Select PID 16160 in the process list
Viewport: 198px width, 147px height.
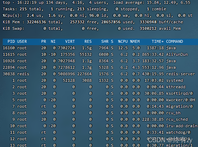point(9,48)
